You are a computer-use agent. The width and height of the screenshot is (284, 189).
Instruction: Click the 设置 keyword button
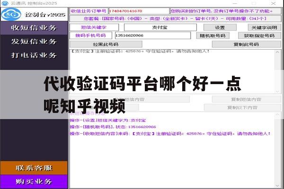tap(220, 27)
